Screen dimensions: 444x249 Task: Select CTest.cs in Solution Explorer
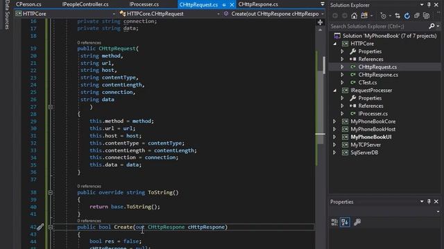368,82
